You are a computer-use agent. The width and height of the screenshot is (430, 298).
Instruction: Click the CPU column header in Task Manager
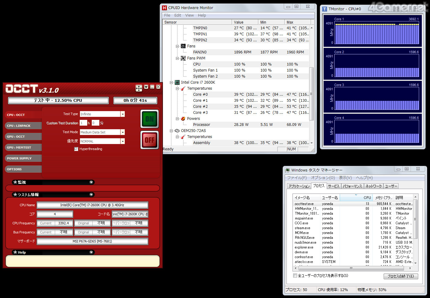[x=356, y=198]
